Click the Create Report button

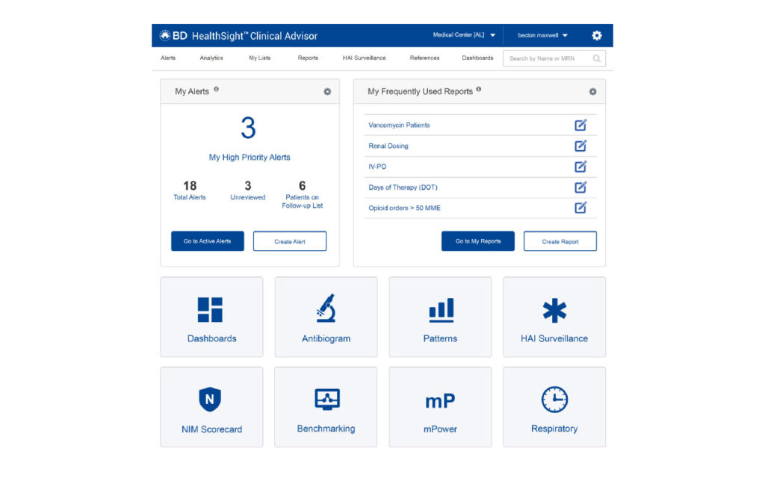click(x=560, y=241)
